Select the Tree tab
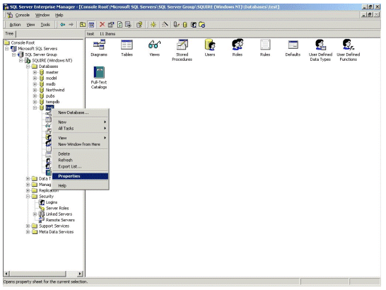This screenshot has width=386, height=290. point(9,34)
